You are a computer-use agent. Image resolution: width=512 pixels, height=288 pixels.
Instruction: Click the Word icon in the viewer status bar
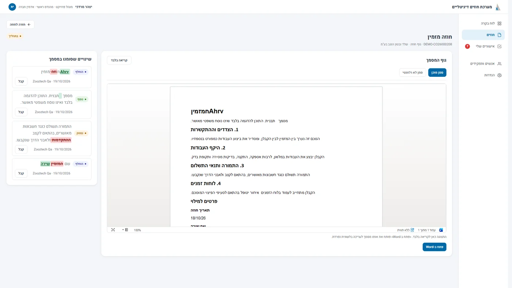(x=441, y=230)
